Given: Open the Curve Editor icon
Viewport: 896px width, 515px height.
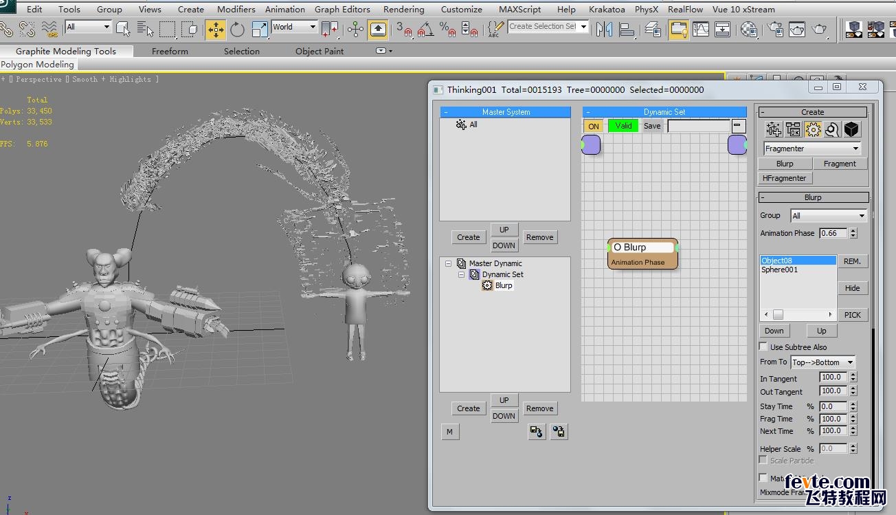Looking at the screenshot, I should (x=701, y=29).
